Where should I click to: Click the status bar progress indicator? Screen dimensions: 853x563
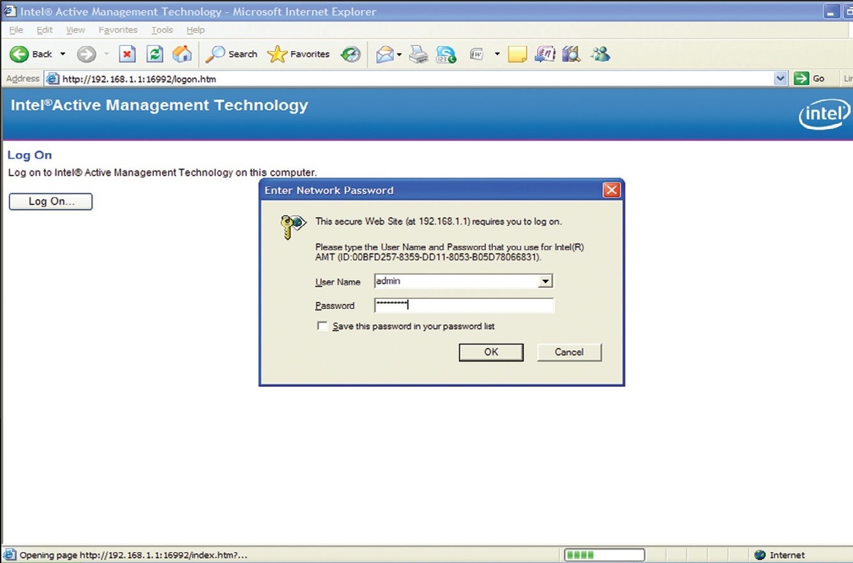coord(604,555)
